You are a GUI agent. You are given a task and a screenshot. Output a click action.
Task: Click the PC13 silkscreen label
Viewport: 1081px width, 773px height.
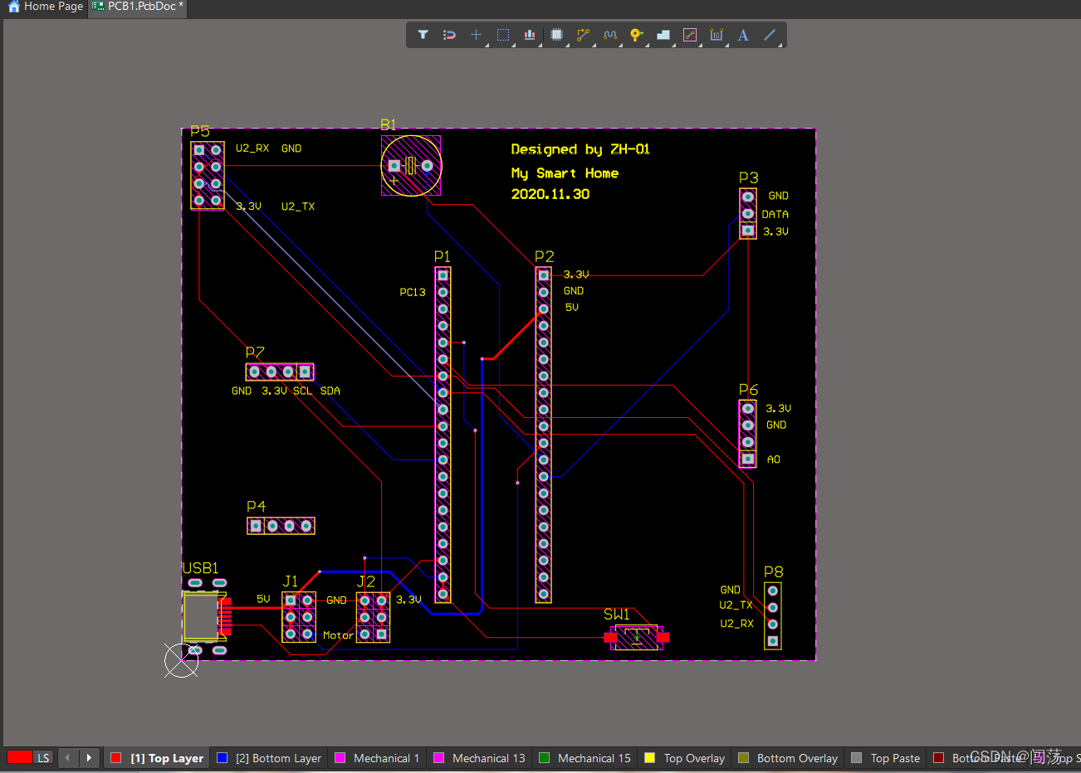pyautogui.click(x=413, y=292)
